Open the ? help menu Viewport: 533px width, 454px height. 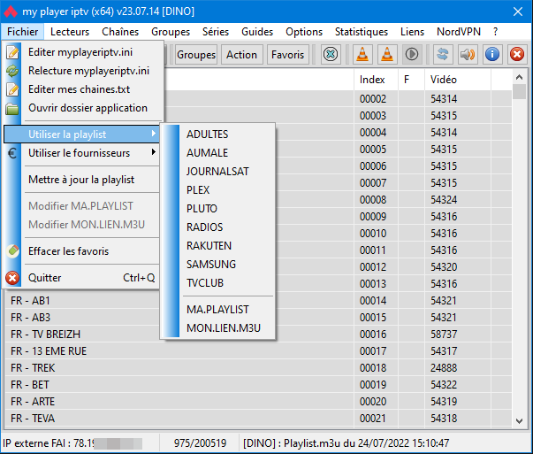pyautogui.click(x=495, y=32)
